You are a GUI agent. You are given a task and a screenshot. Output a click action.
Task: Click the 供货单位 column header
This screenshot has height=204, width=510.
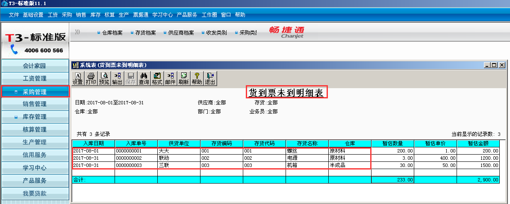(179, 144)
